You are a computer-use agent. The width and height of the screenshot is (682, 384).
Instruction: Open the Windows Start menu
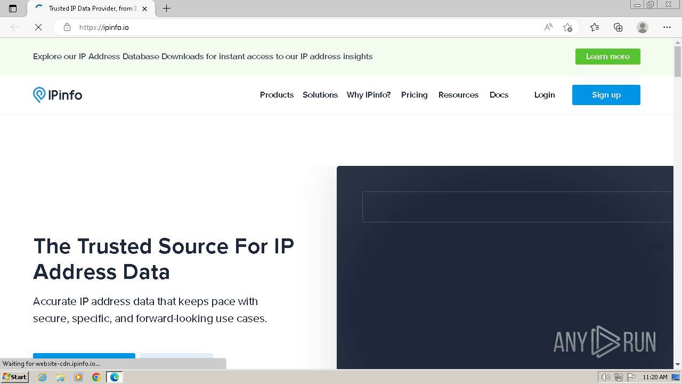(14, 377)
